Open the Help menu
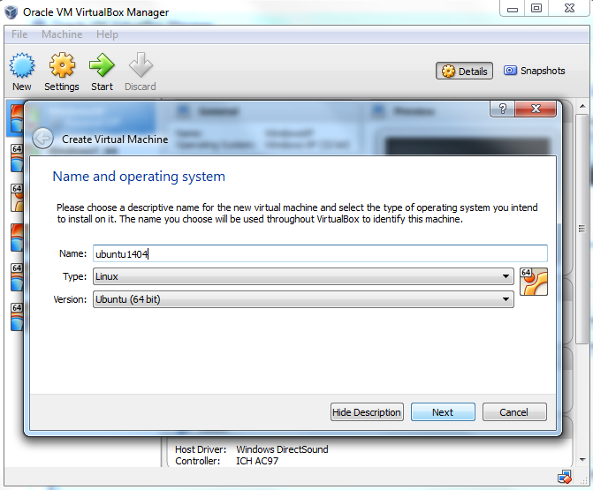The width and height of the screenshot is (593, 490). [107, 34]
